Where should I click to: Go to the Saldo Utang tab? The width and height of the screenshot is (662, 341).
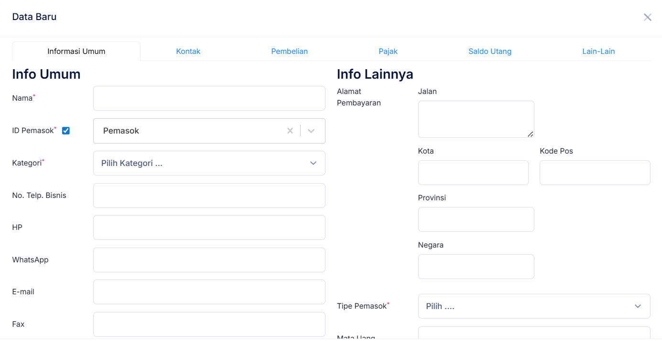pyautogui.click(x=489, y=52)
